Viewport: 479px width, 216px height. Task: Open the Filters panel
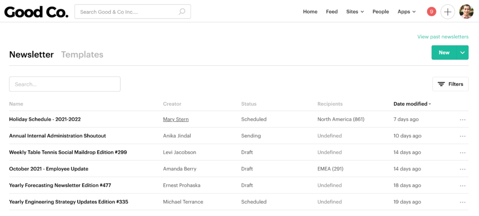450,84
